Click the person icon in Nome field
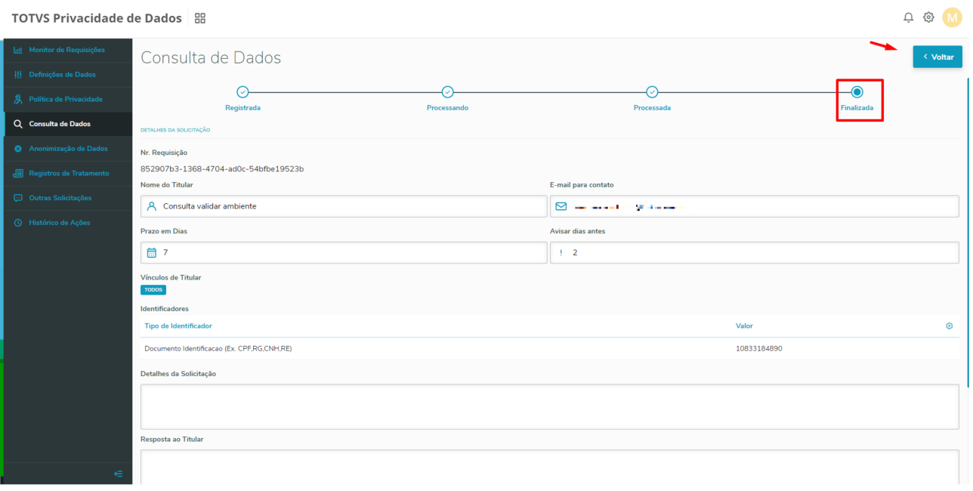Image resolution: width=973 pixels, height=491 pixels. pos(152,206)
